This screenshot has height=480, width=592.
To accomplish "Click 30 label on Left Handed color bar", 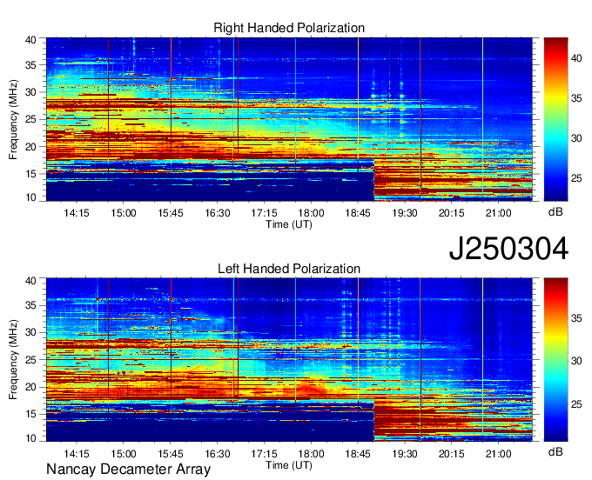I will tap(576, 361).
